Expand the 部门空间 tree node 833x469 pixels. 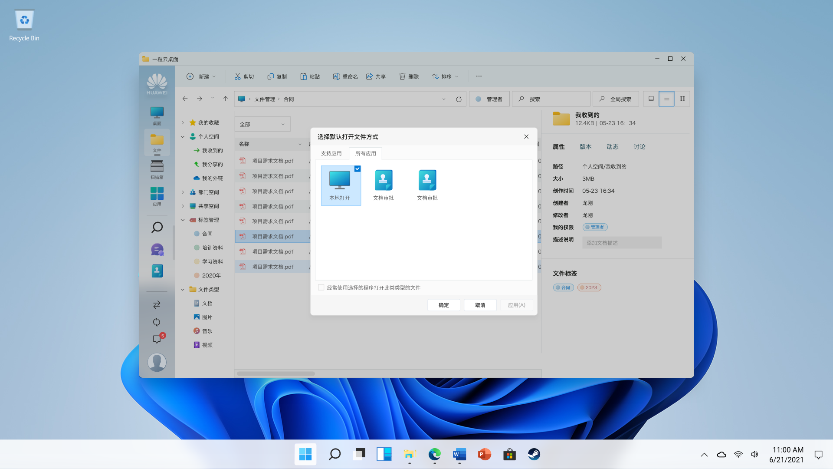tap(183, 192)
